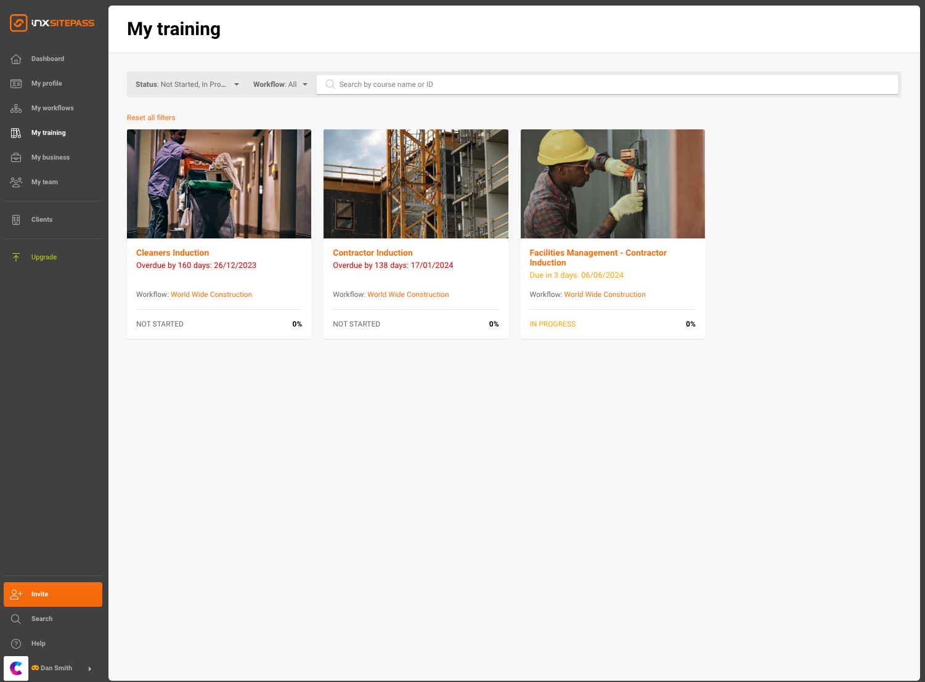Open the Workflow filter dropdown

[x=280, y=84]
